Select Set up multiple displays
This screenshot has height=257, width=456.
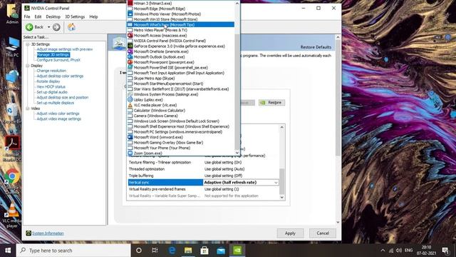tap(56, 103)
